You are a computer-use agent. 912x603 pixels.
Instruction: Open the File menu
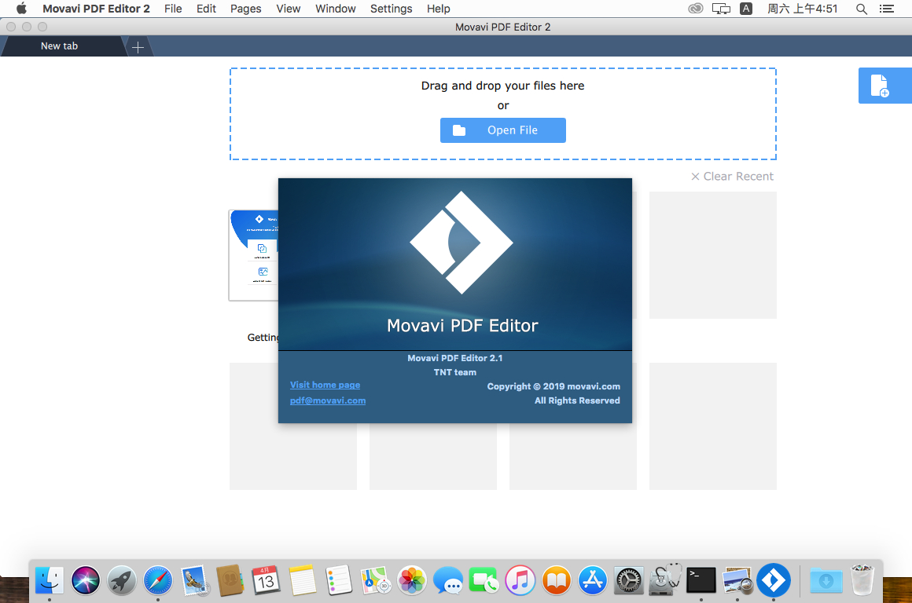[173, 9]
